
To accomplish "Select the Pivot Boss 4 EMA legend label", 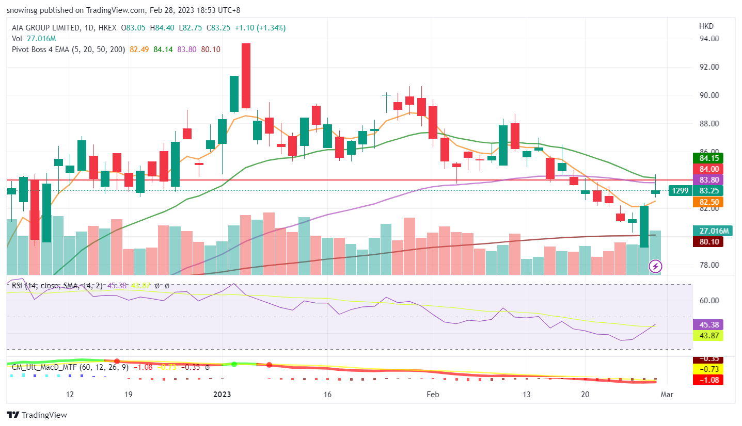I will (x=68, y=49).
